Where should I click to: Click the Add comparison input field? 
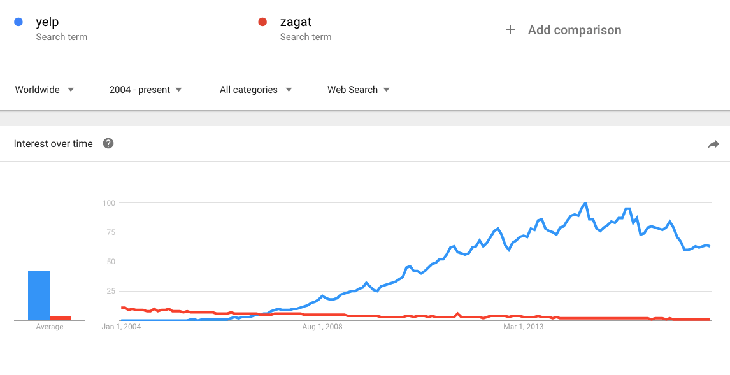click(x=575, y=30)
